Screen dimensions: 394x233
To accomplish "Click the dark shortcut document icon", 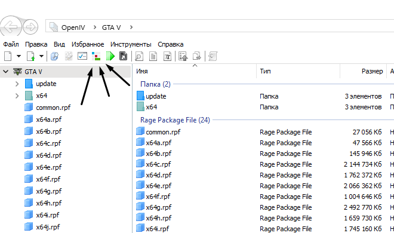I will click(123, 56).
